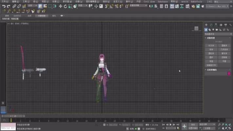Screen dimensions: 233x131
Task: Open the Arnold menu
Action: coord(184,2)
